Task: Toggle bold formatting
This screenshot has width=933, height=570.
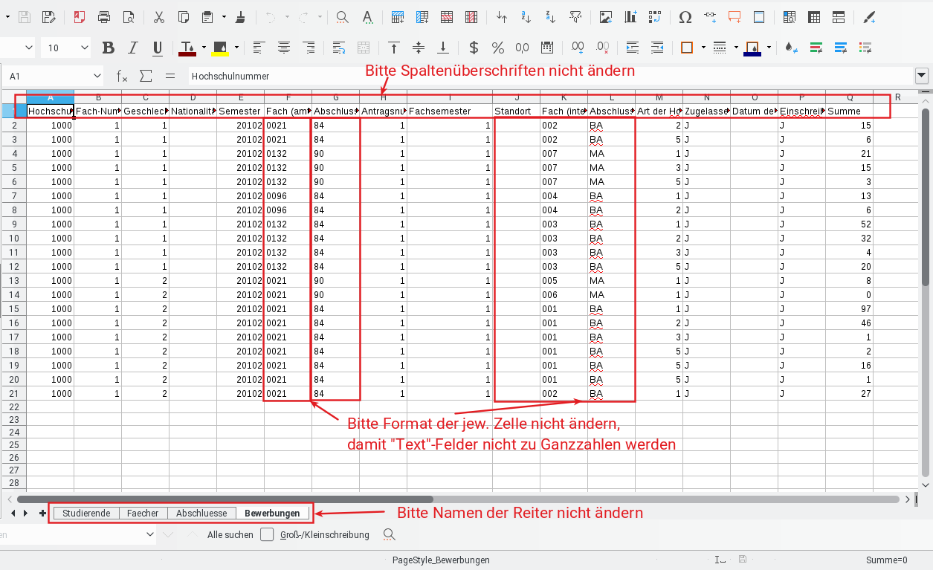Action: (109, 47)
